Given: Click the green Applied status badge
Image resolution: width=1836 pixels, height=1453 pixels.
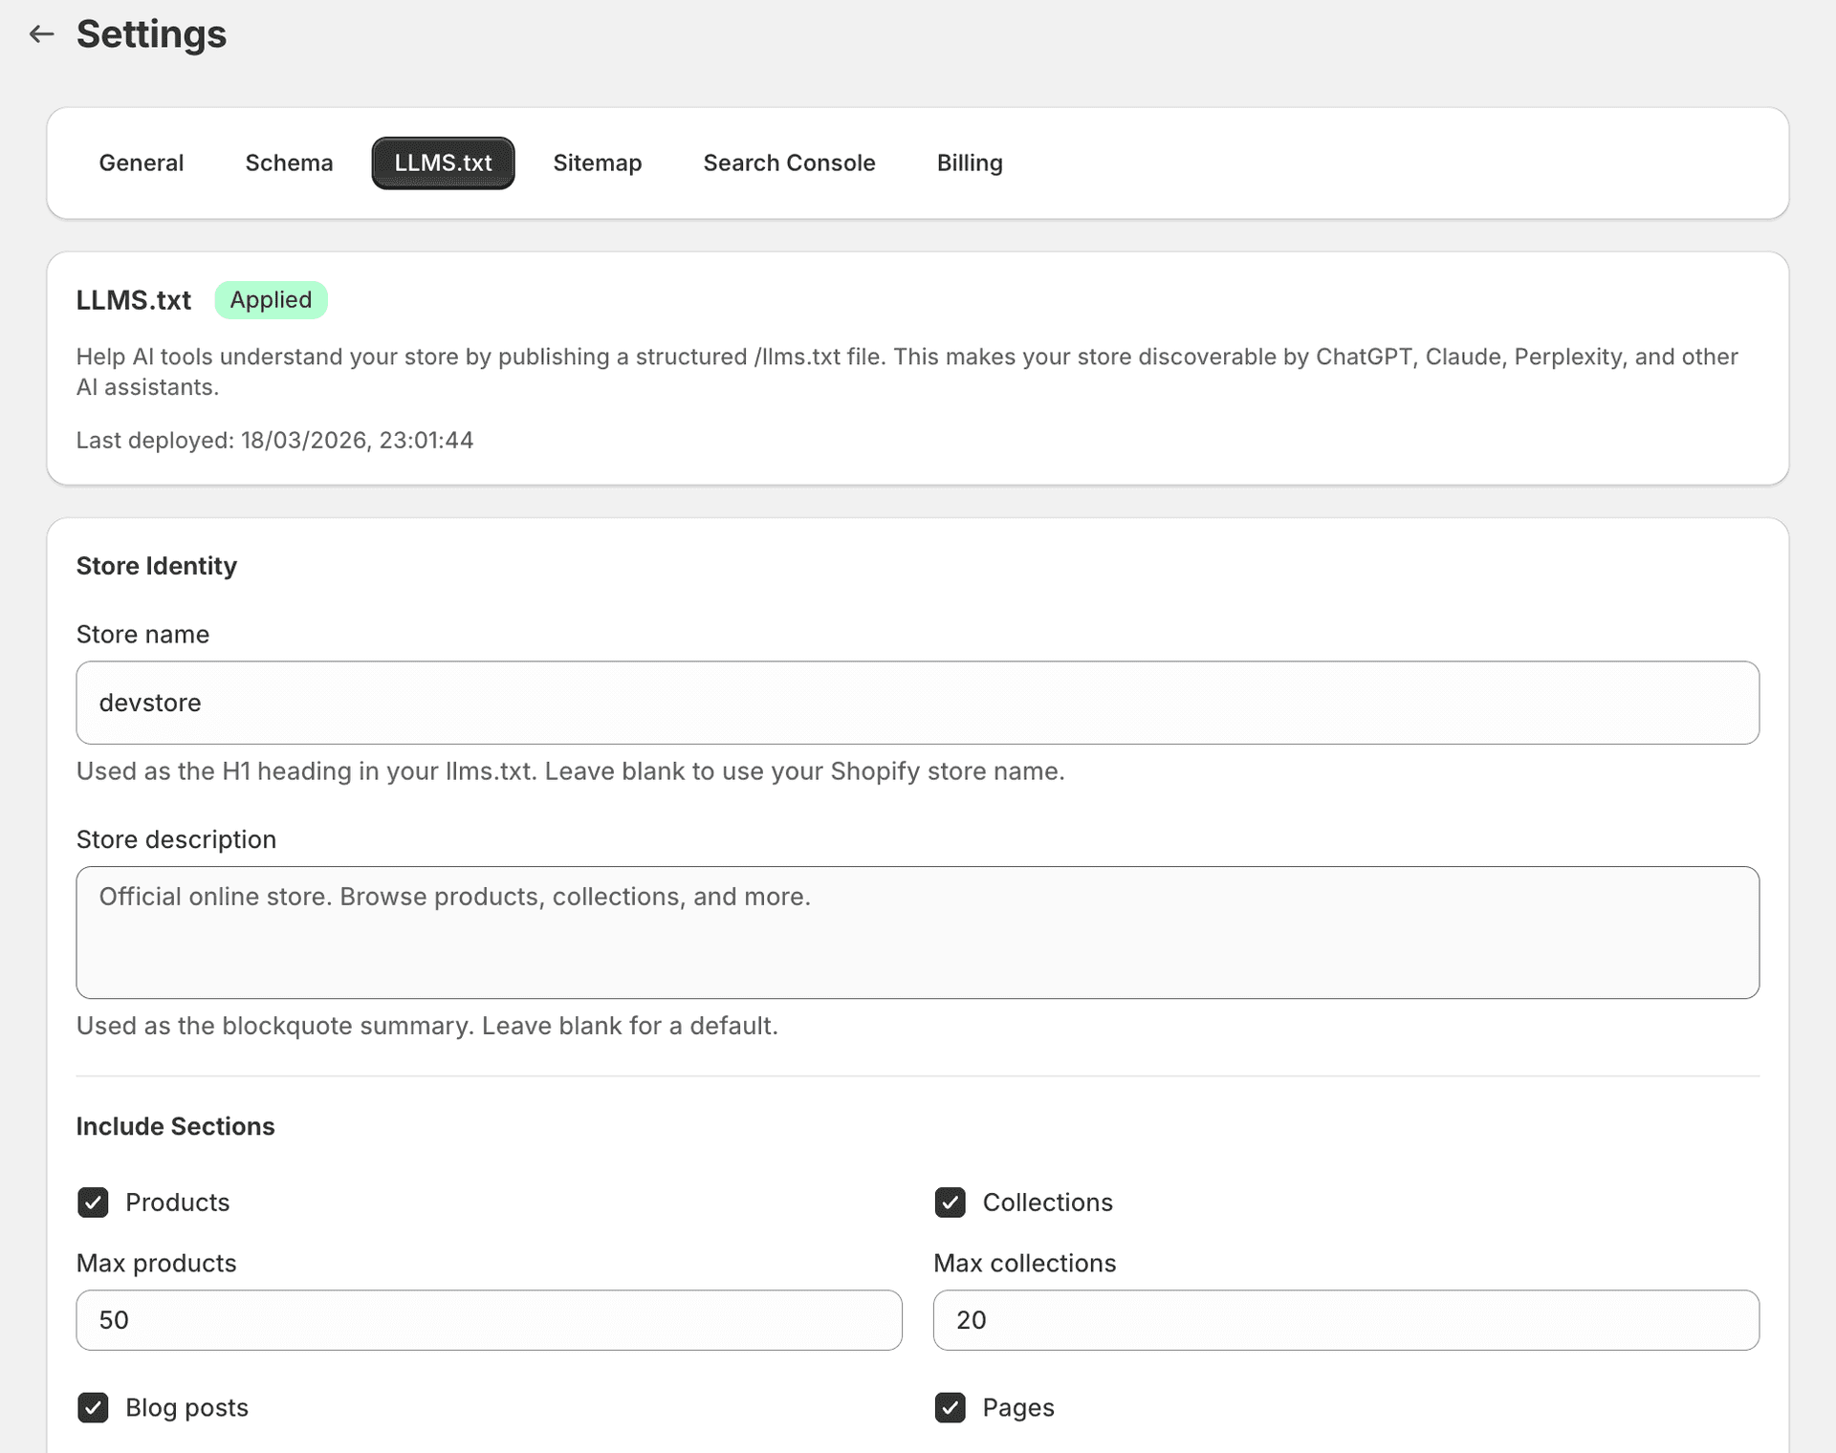Looking at the screenshot, I should pos(271,299).
